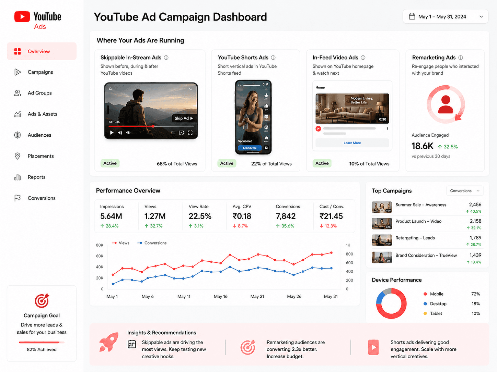Click the Remarketing user profile icon
Screen dimensions: 497x372
click(446, 104)
